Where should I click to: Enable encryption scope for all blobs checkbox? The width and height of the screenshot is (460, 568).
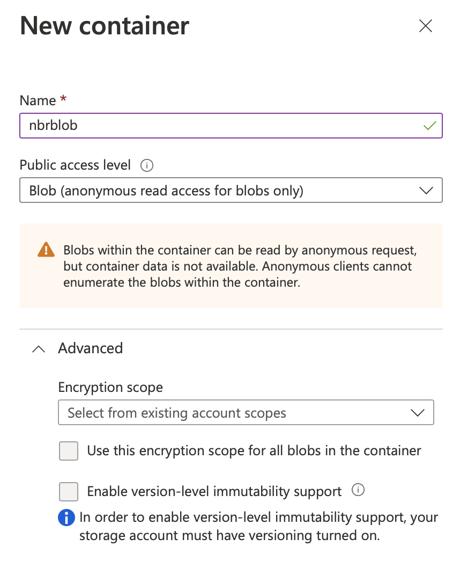(69, 450)
